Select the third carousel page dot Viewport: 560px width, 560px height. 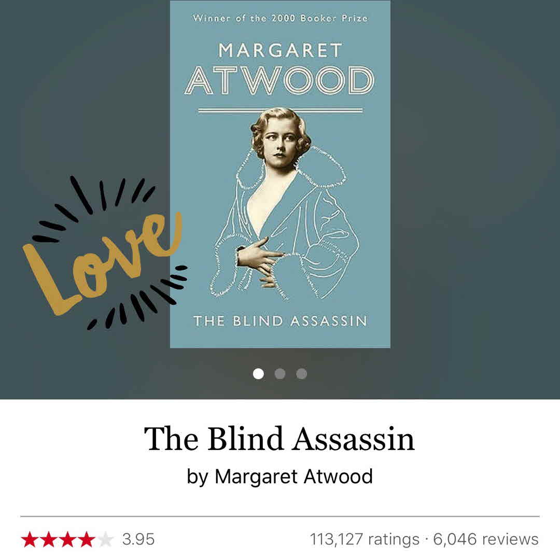[x=301, y=373]
